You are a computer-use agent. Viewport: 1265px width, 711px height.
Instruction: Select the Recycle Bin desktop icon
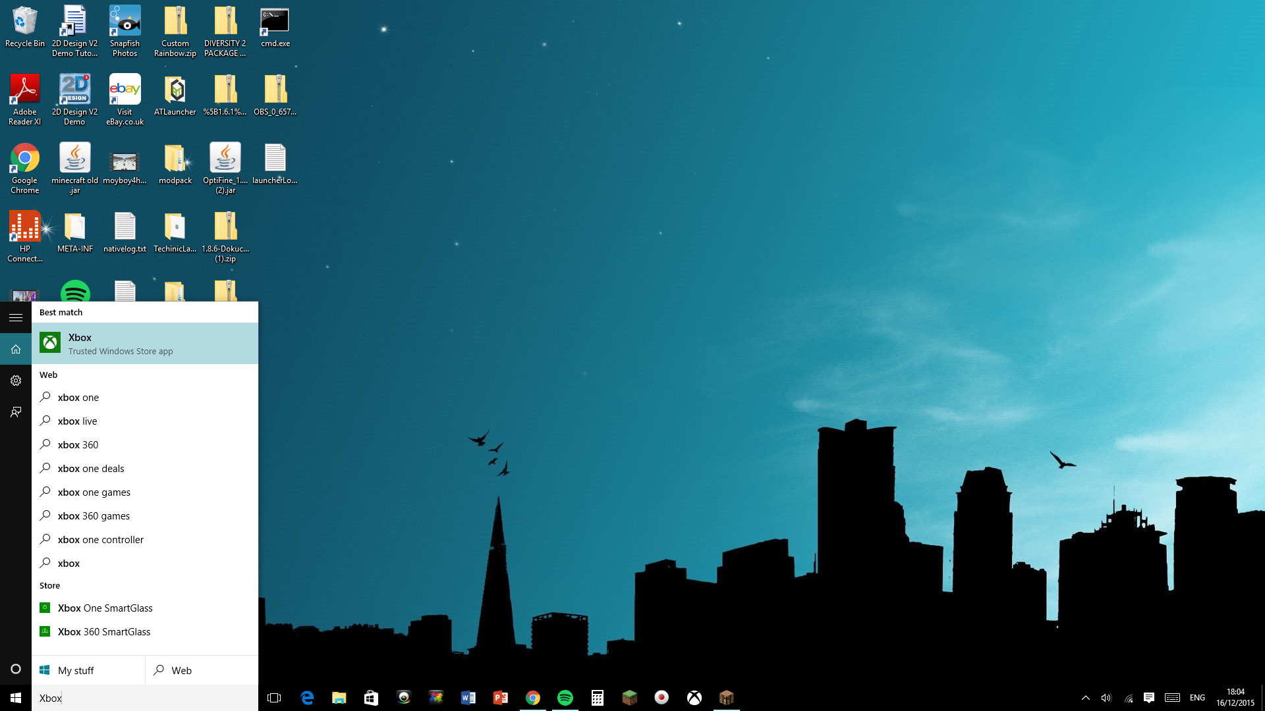(x=25, y=27)
